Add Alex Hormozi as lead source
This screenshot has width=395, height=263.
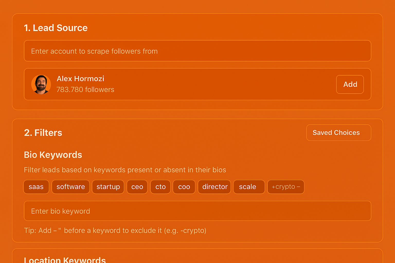[x=350, y=84]
